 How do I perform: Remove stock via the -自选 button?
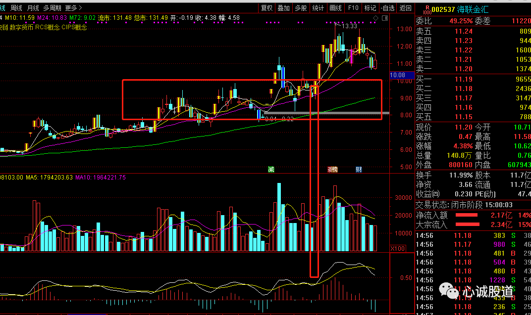pos(388,8)
